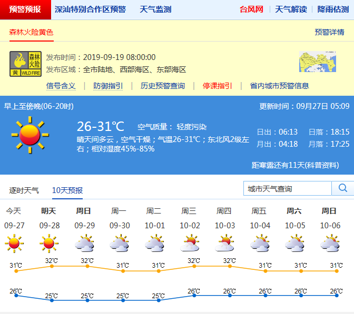The width and height of the screenshot is (354, 314).
Task: Click the weather icon for 10-06
Action: (x=329, y=244)
